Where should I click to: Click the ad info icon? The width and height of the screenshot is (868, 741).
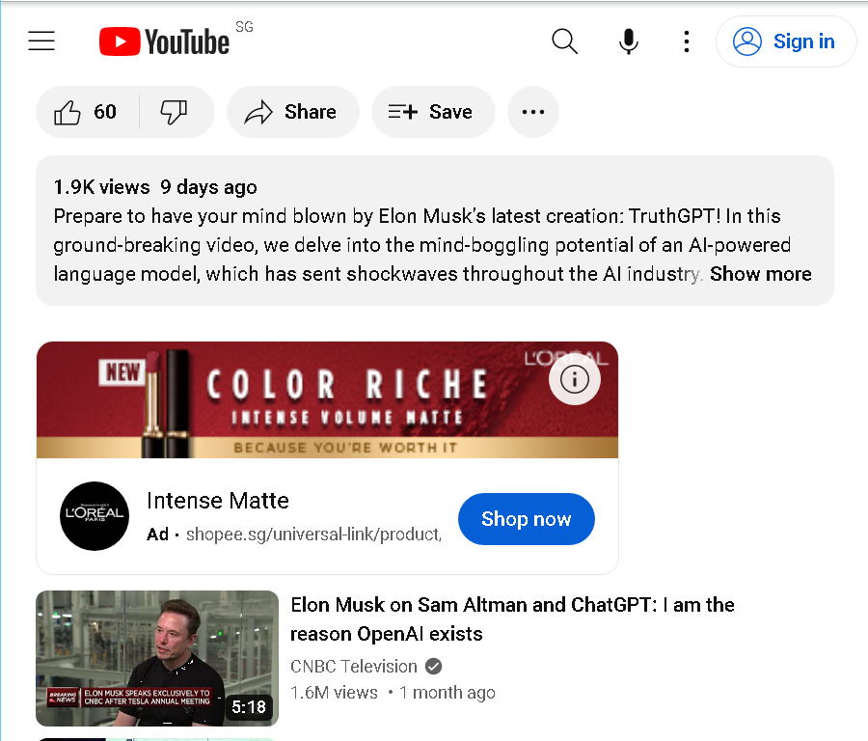[574, 379]
